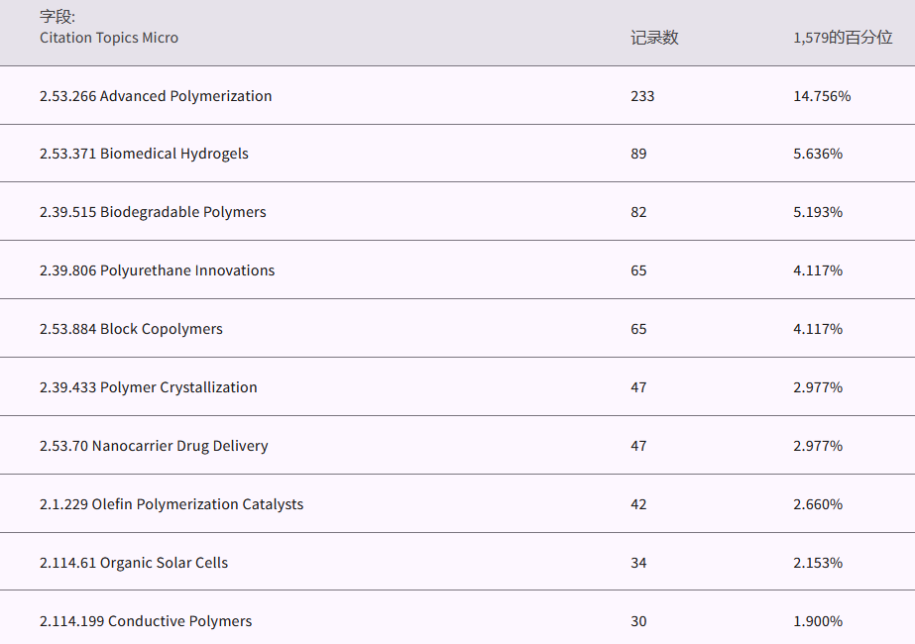Choose the Conductive Polymers topic
This screenshot has width=915, height=644.
click(x=146, y=621)
